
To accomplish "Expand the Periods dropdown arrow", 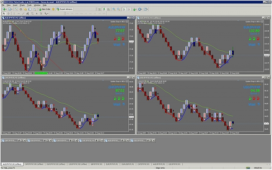I will coord(142,9).
